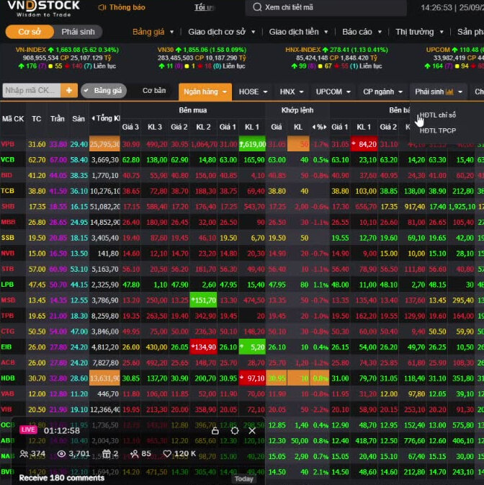Click the stock code input field

click(31, 91)
